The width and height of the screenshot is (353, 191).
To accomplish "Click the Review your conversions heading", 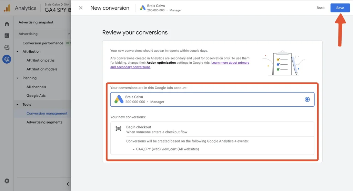I will 135,33.
